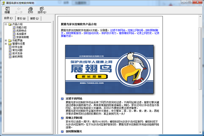Click the page icon beside 技术支持
The width and height of the screenshot is (204, 136).
(x=10, y=54)
